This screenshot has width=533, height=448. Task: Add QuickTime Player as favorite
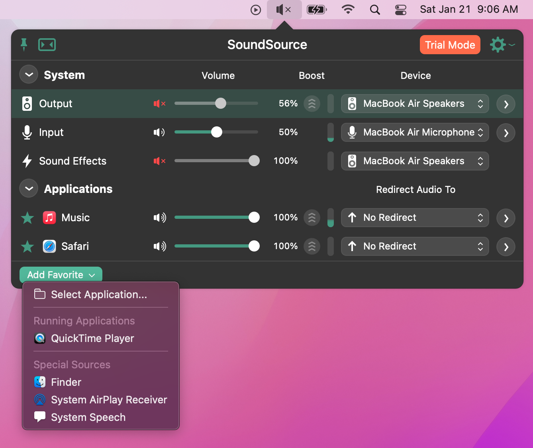coord(101,338)
